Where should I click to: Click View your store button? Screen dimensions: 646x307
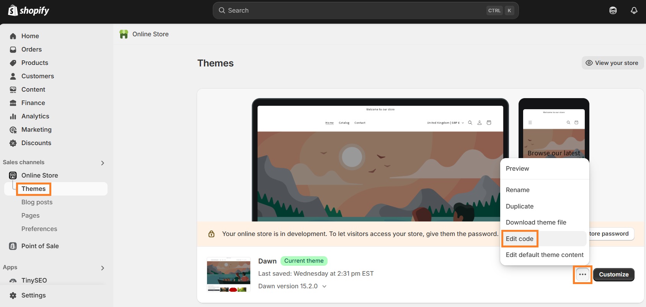(x=613, y=63)
